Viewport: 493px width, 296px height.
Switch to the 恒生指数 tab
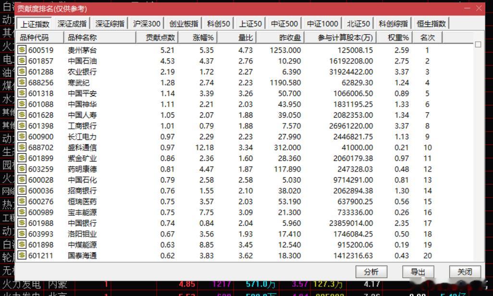coord(431,24)
